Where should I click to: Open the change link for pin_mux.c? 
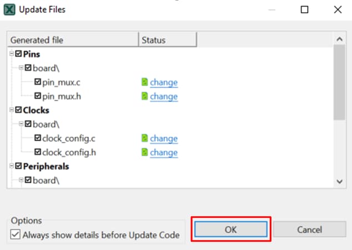tap(164, 82)
